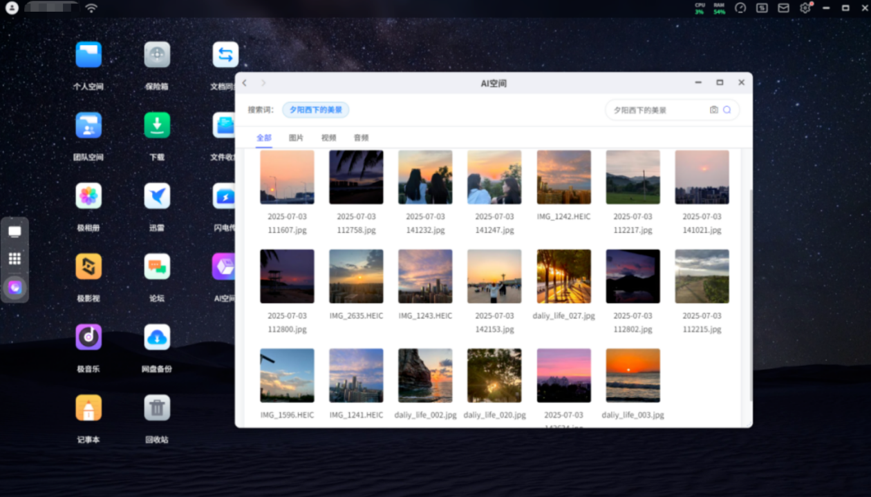Launch the 迅雷 download app

(157, 196)
